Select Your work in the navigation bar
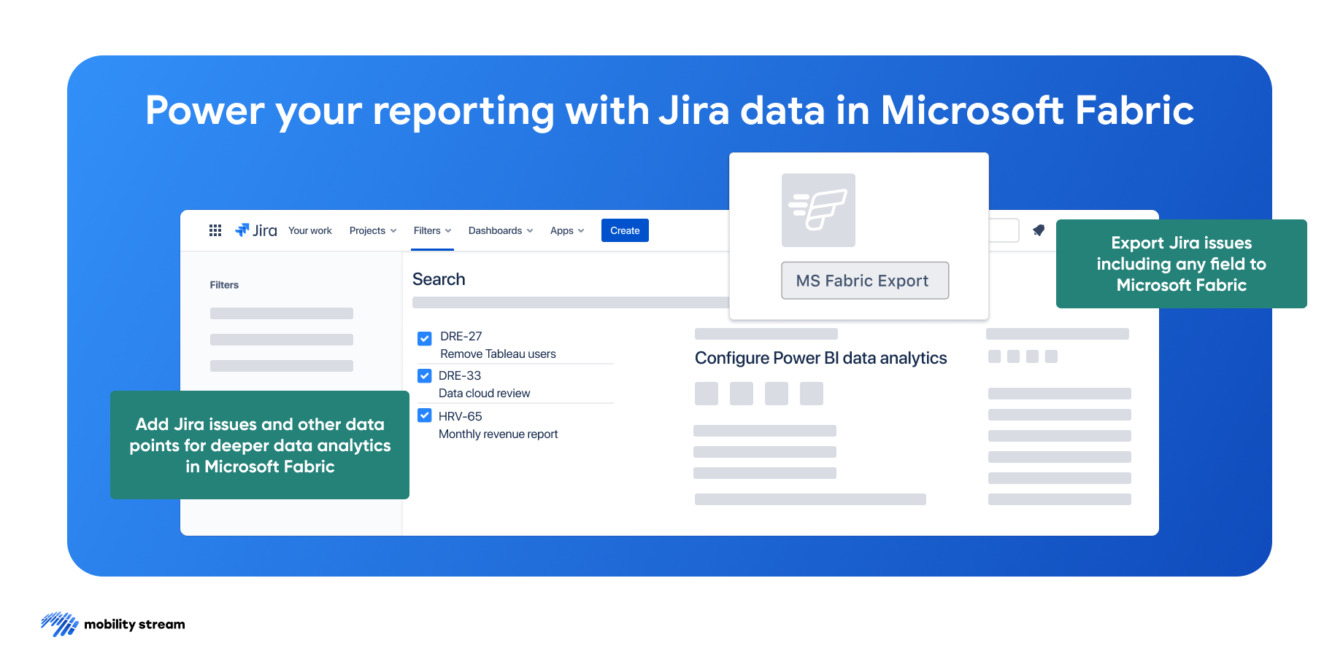This screenshot has width=1343, height=656. click(309, 230)
